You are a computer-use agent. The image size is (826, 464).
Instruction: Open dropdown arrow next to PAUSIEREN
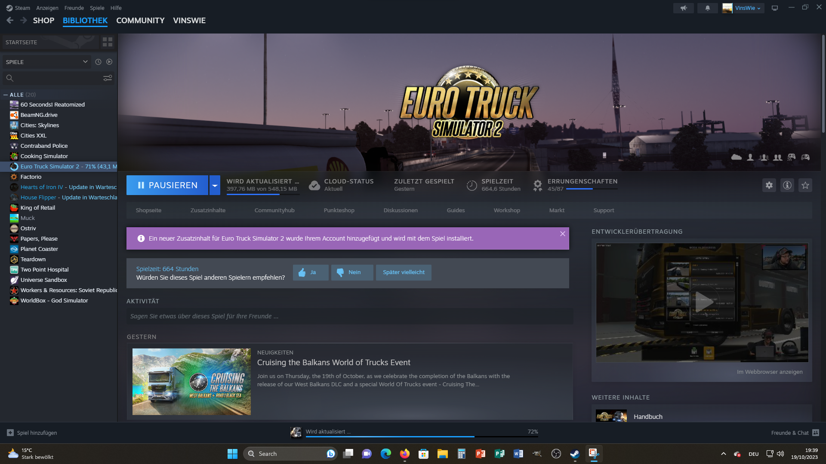[x=215, y=185]
